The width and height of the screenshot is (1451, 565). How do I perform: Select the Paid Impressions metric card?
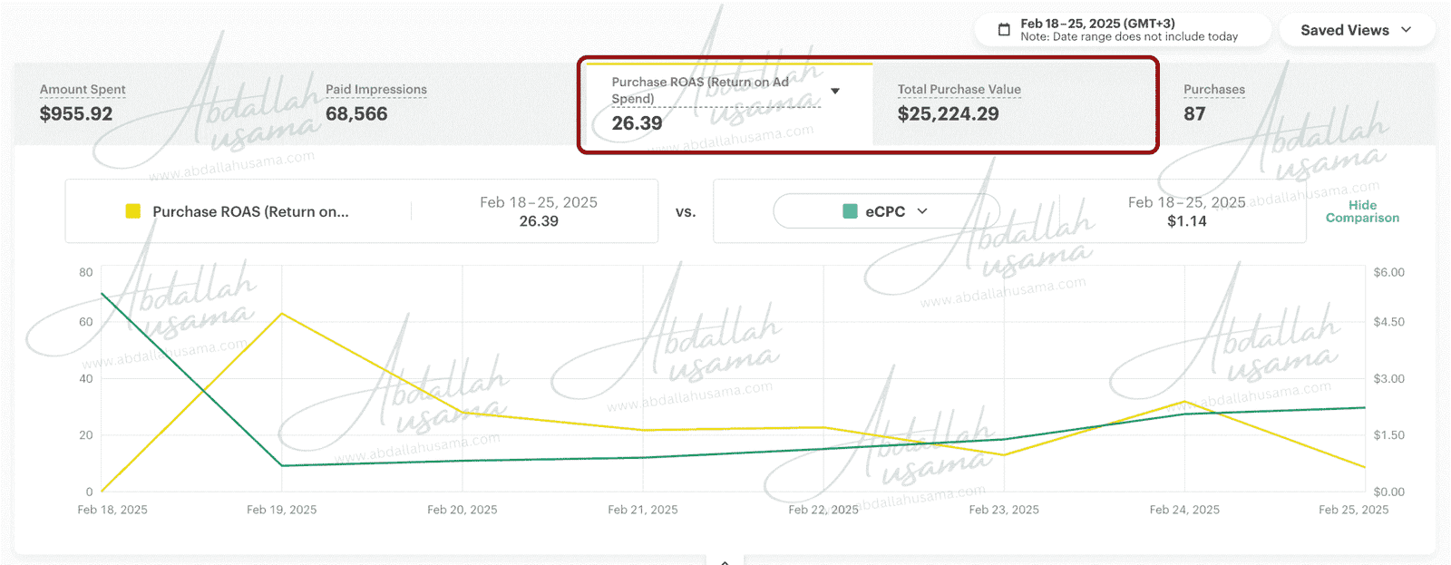coord(375,102)
